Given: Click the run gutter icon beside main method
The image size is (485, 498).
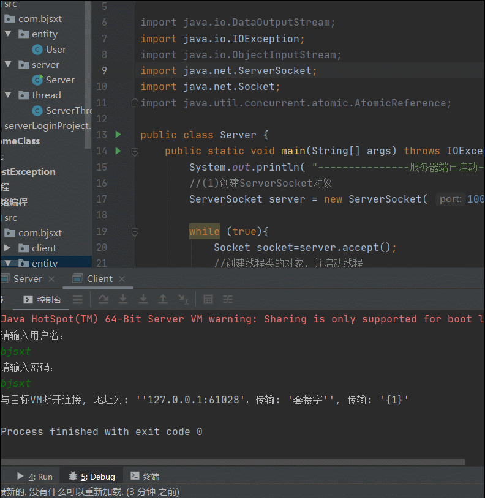Looking at the screenshot, I should click(x=118, y=151).
